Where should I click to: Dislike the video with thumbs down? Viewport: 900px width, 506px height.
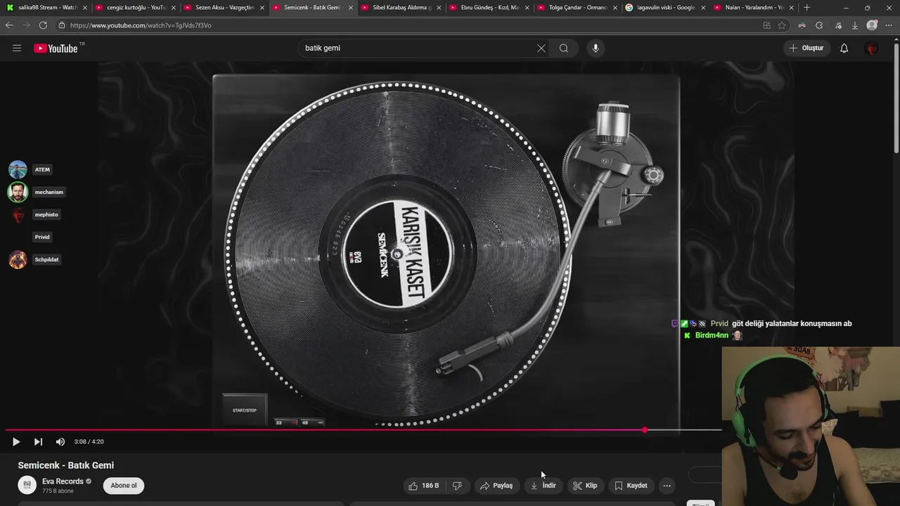[457, 486]
